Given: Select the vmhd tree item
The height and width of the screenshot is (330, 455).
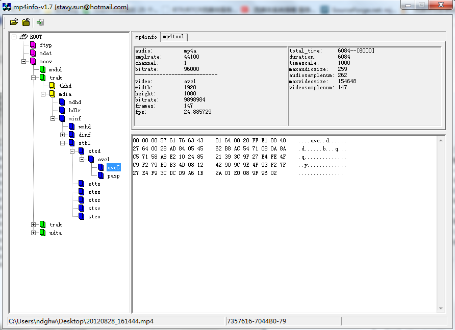Looking at the screenshot, I should [x=85, y=126].
